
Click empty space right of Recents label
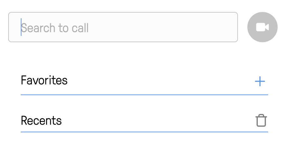pos(158,121)
